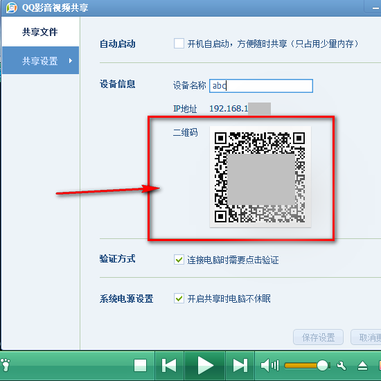Stop playback with the square button
The width and height of the screenshot is (381, 381).
pyautogui.click(x=141, y=366)
